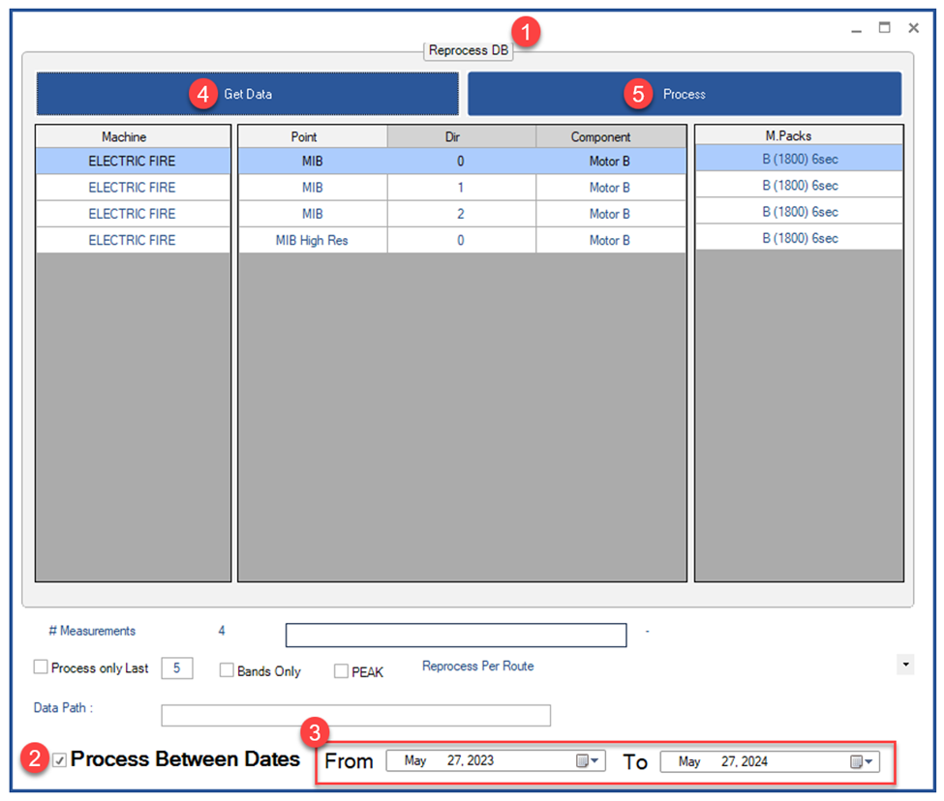
Task: Click Motor B in the highlighted MIB row
Action: (x=610, y=162)
